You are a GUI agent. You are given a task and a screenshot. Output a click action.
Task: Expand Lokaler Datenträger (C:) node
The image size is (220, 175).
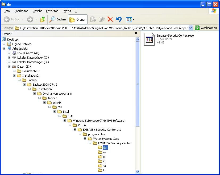coord(9,57)
